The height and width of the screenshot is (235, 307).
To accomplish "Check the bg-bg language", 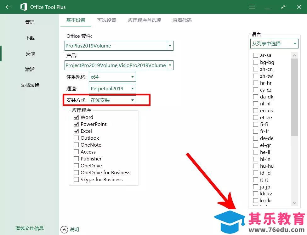I will click(x=255, y=62).
